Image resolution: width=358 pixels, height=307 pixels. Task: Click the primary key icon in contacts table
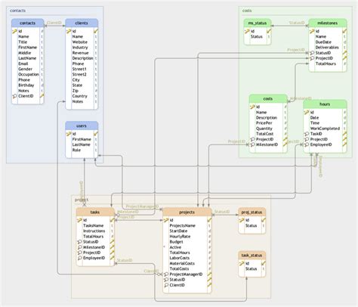coord(14,31)
